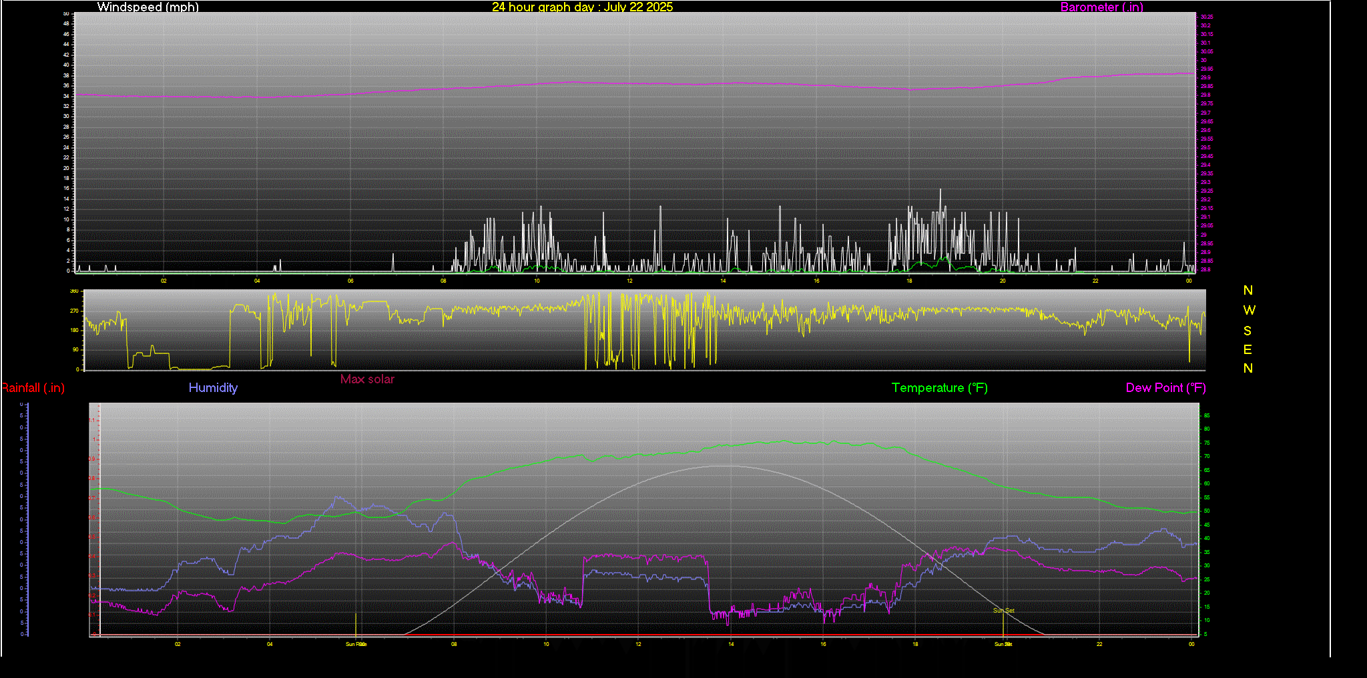This screenshot has height=678, width=1367.
Task: Click the '360' wind direction axis value
Action: pyautogui.click(x=74, y=291)
